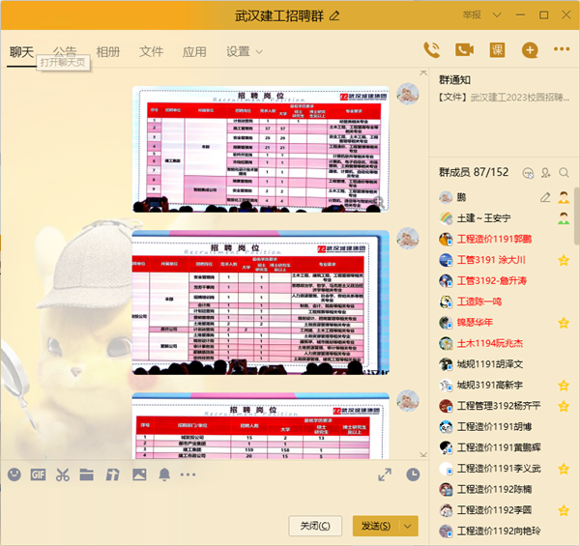Expand the input box to full size

[385, 474]
